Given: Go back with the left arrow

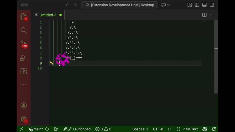Looking at the screenshot, I should pyautogui.click(x=68, y=5).
